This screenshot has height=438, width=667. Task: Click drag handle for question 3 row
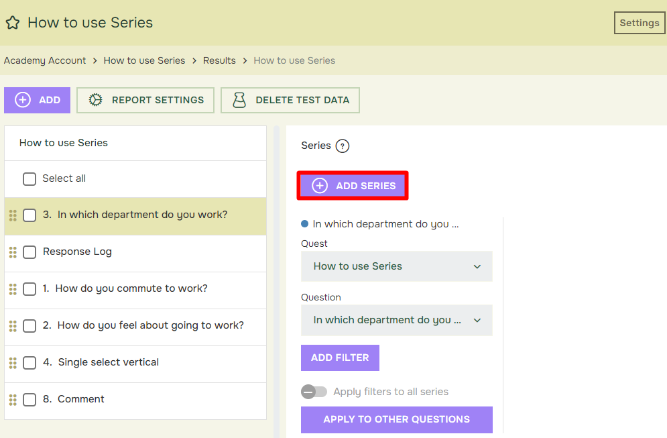[13, 215]
